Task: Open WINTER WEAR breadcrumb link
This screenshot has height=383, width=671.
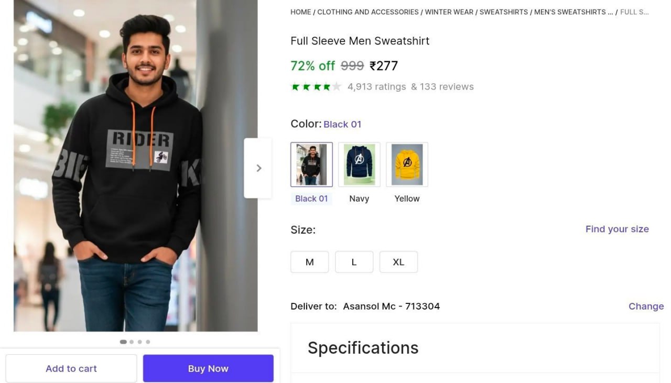Action: (x=449, y=12)
